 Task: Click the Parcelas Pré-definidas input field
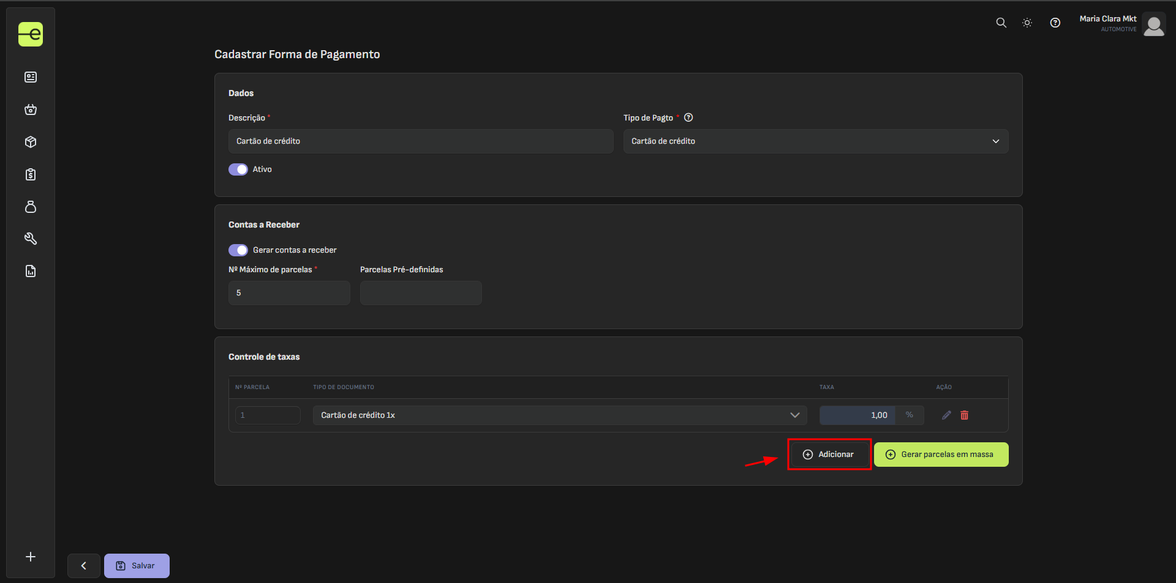pyautogui.click(x=421, y=293)
